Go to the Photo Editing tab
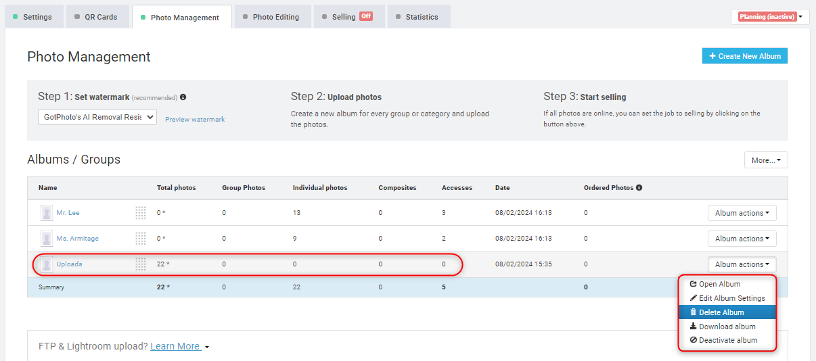 pos(272,17)
